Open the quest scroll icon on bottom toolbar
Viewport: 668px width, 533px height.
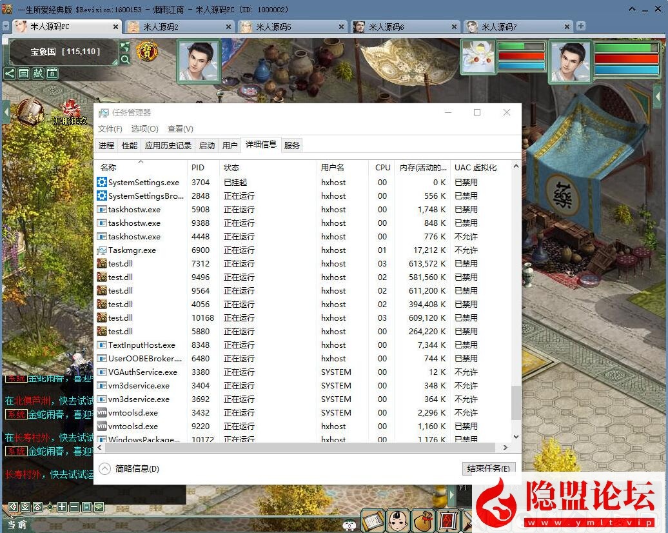tap(373, 521)
